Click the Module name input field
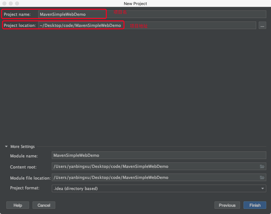The image size is (271, 214). pyautogui.click(x=159, y=155)
